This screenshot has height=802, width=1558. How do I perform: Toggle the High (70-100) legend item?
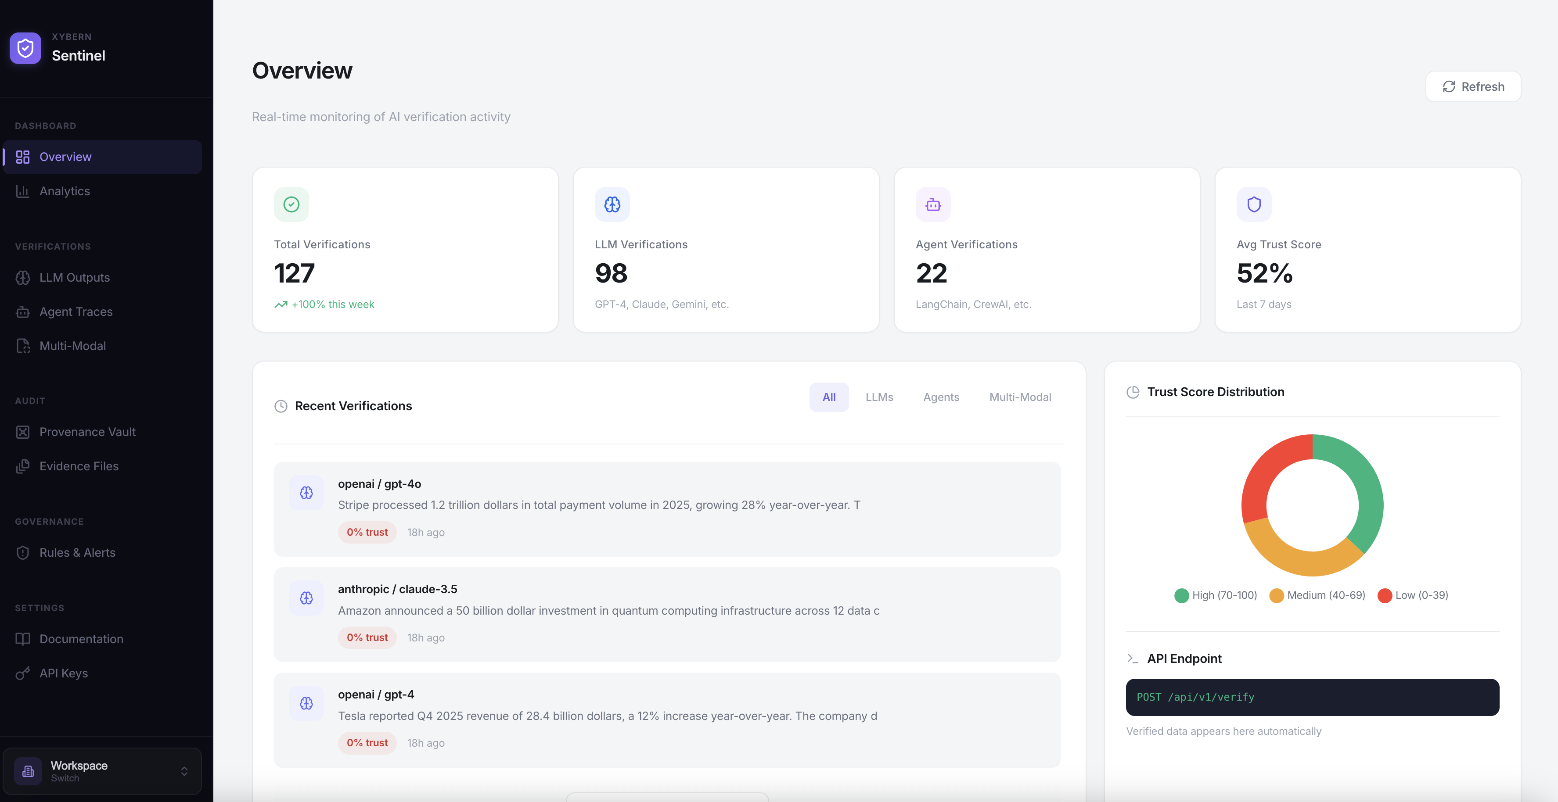[x=1216, y=595]
